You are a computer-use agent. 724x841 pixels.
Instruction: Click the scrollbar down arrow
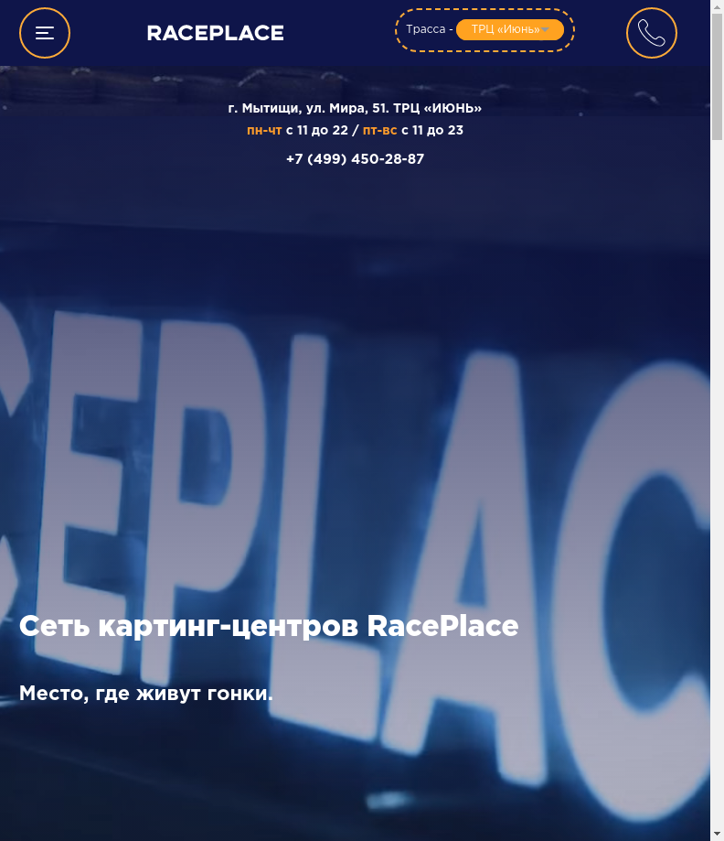pyautogui.click(x=717, y=834)
